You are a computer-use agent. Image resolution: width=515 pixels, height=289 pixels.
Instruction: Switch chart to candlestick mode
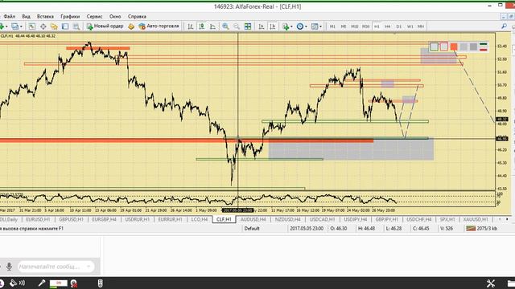[202, 26]
